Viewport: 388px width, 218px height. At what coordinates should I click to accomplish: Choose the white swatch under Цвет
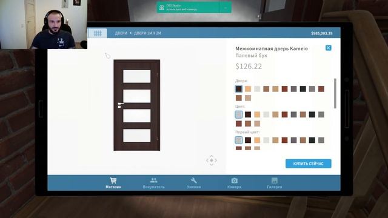(x=266, y=114)
